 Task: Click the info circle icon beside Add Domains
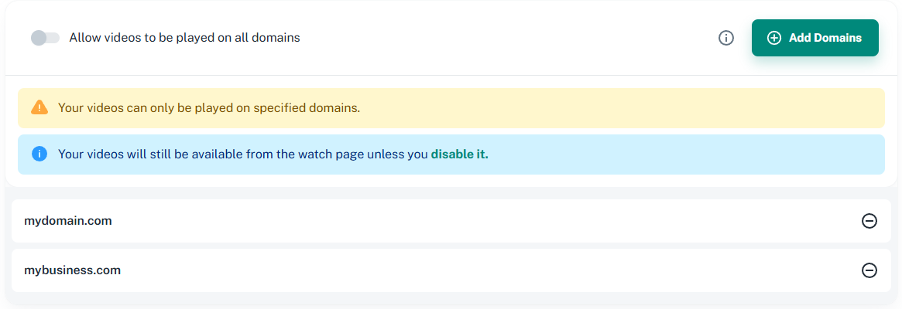click(x=726, y=38)
